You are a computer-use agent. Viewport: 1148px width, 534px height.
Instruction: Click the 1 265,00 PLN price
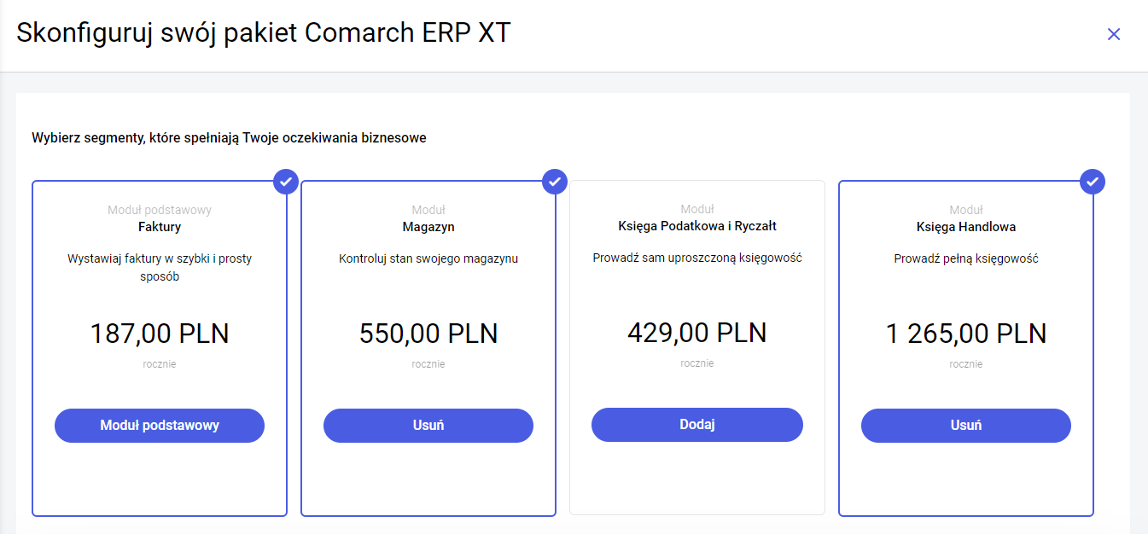(965, 334)
